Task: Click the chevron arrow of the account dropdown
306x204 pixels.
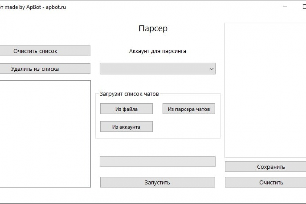Action: 211,69
